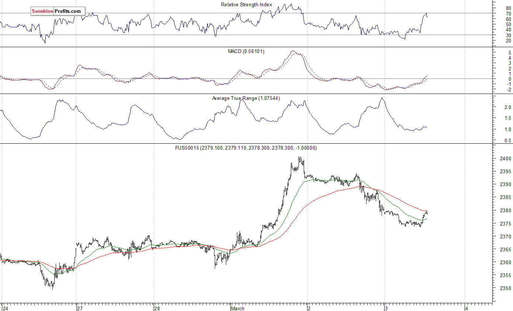Click the MACD 0 axis label
Viewport: 513px width, 311px height.
tap(510, 79)
